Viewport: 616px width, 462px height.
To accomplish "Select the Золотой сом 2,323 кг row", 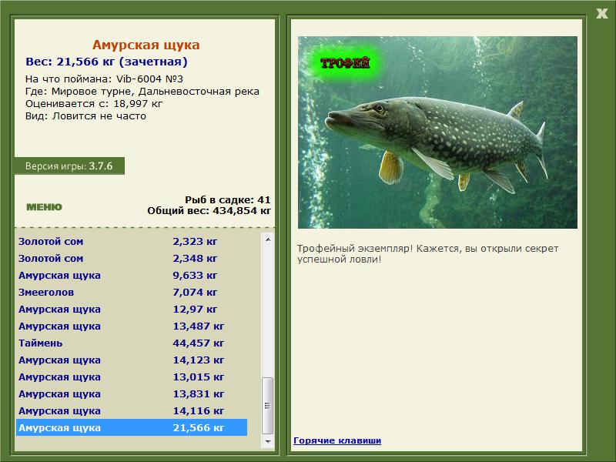I will pos(132,242).
